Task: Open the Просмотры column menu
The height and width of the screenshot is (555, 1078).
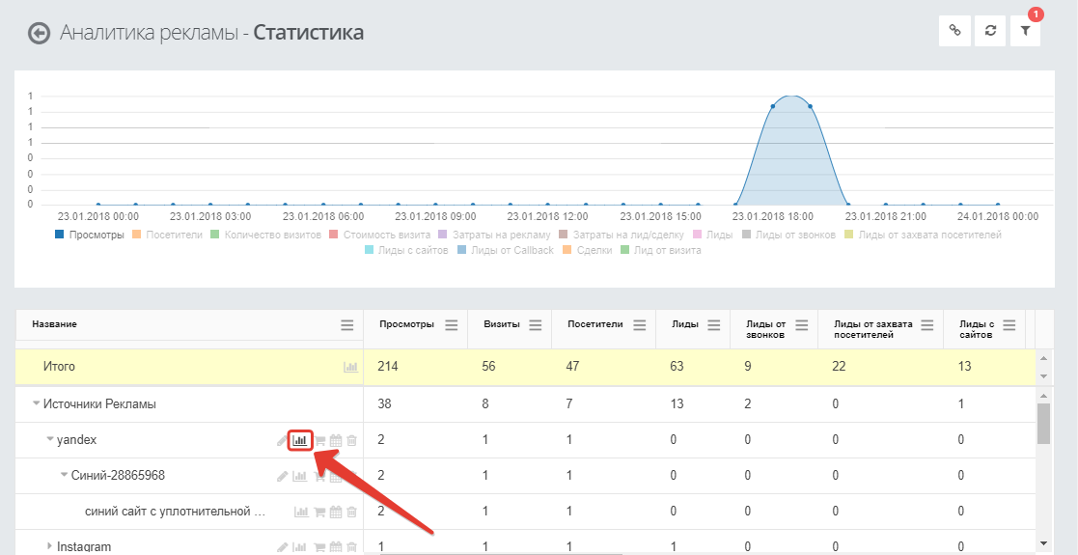Action: (x=451, y=325)
